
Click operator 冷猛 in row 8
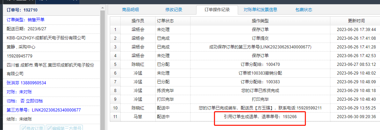coord(138,90)
